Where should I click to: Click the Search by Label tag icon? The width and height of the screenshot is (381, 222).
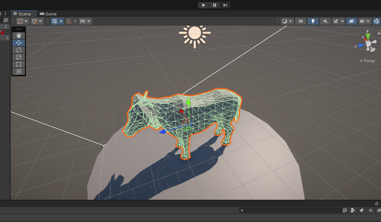pyautogui.click(x=362, y=210)
